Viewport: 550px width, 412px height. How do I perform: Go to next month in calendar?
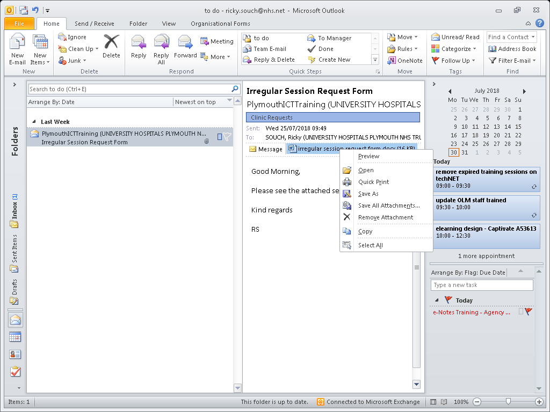click(524, 91)
